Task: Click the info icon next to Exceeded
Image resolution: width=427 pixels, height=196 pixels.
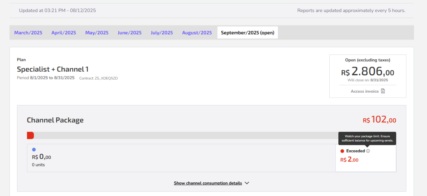Action: pyautogui.click(x=368, y=151)
